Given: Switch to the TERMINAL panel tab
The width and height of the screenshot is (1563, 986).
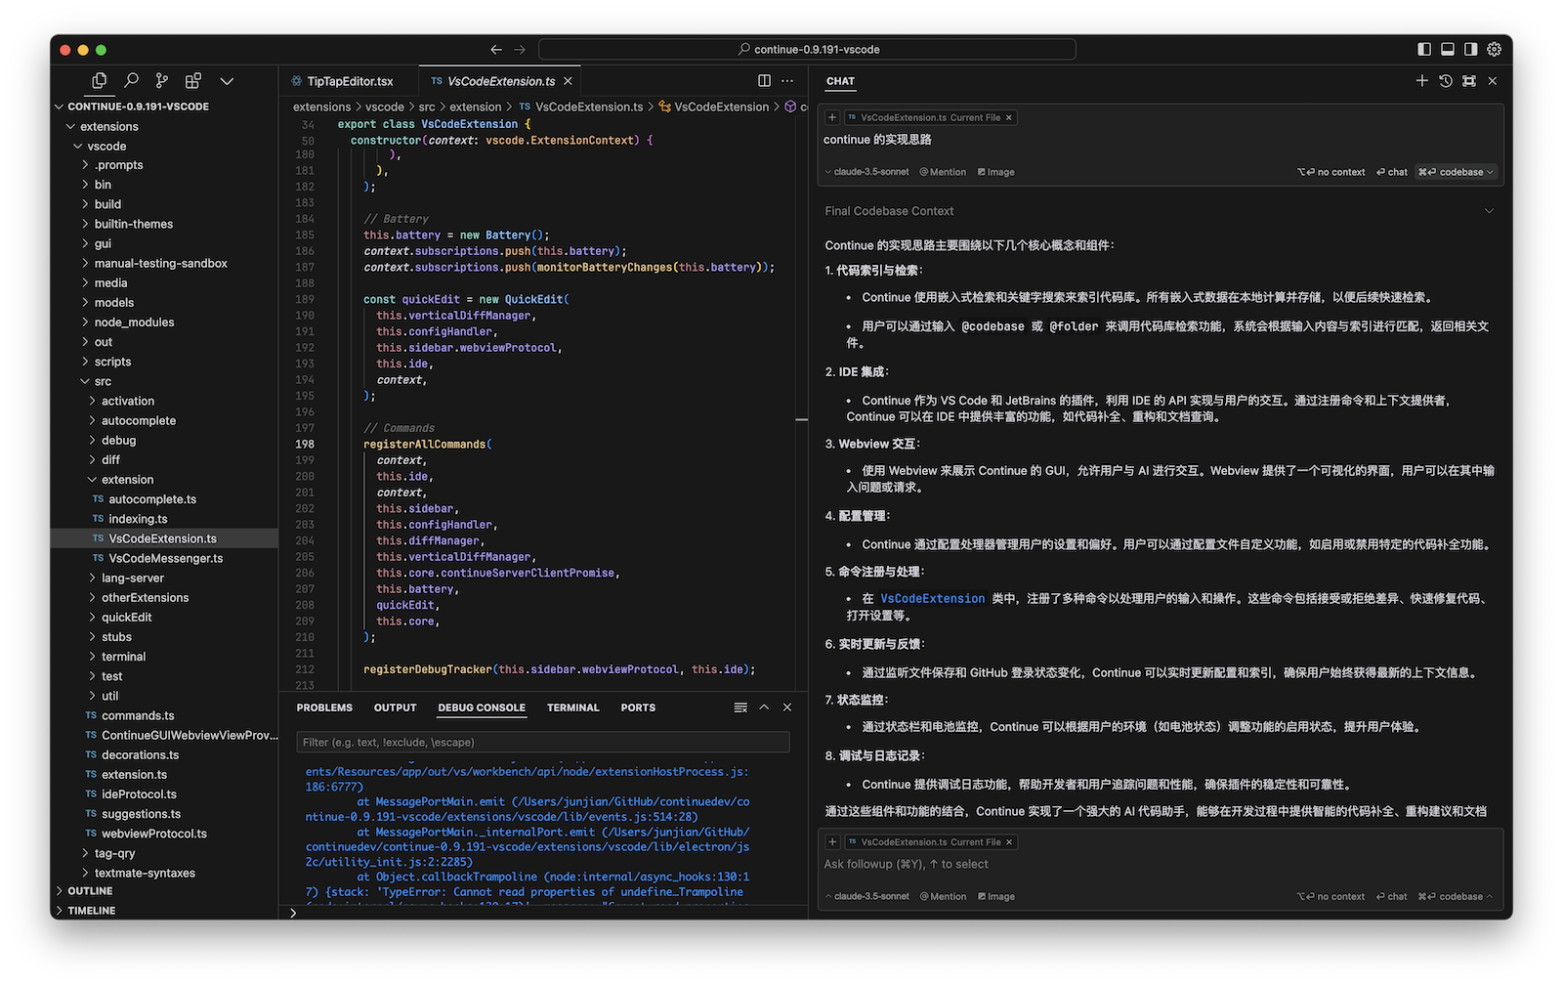Looking at the screenshot, I should pos(572,707).
